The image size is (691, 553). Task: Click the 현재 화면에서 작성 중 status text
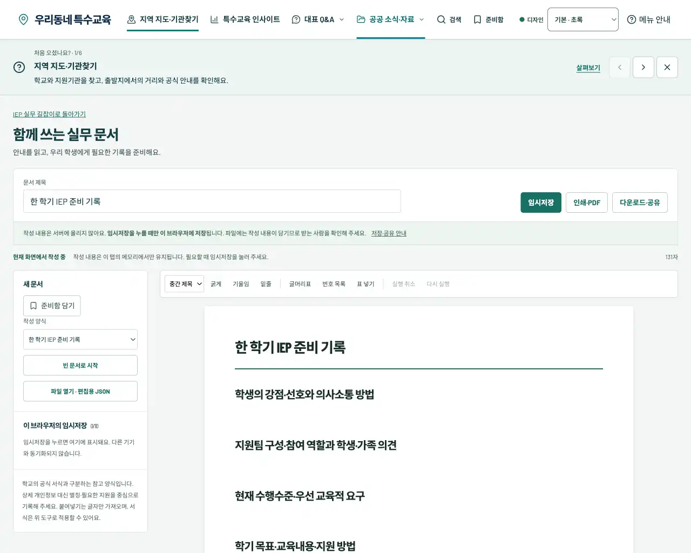[39, 257]
